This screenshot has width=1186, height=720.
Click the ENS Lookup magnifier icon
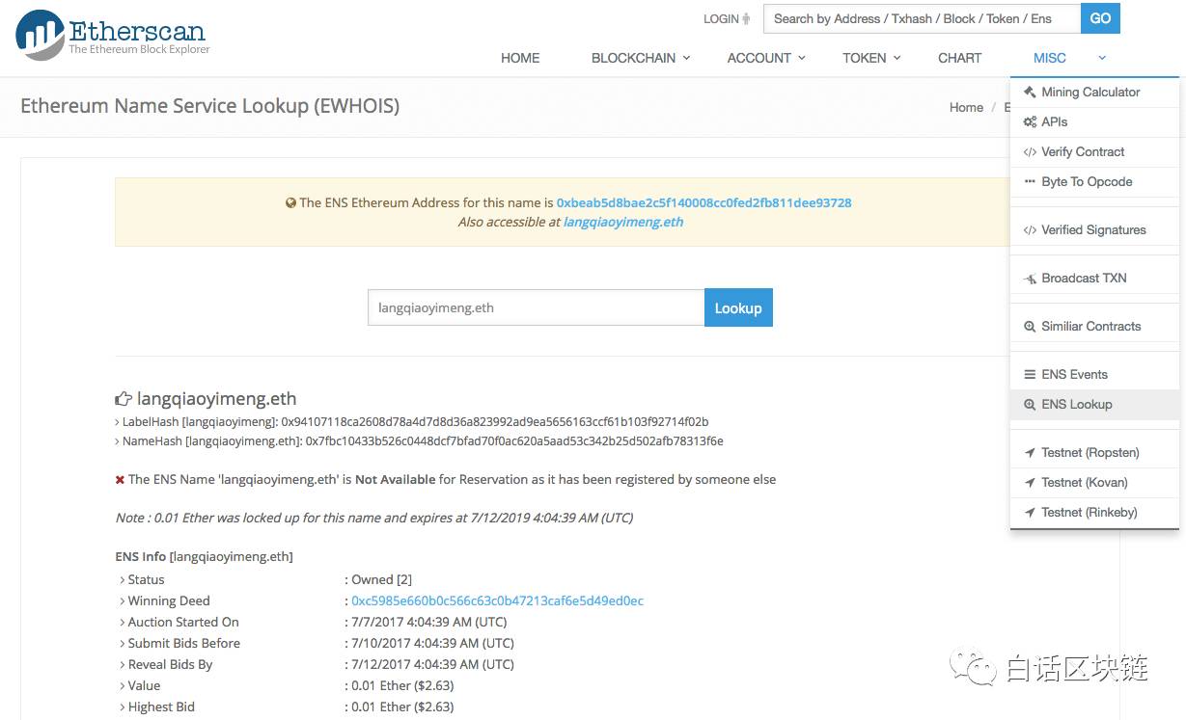(1030, 405)
